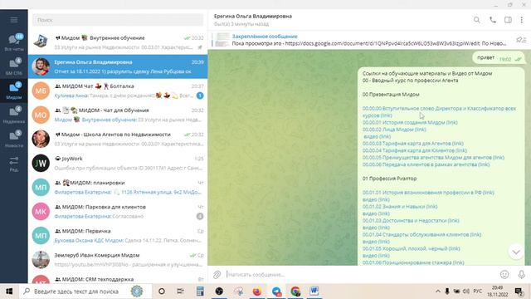Click chat header name Ерегина Ольга Владимировна

(252, 16)
